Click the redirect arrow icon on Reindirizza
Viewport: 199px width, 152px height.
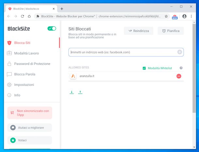click(130, 31)
